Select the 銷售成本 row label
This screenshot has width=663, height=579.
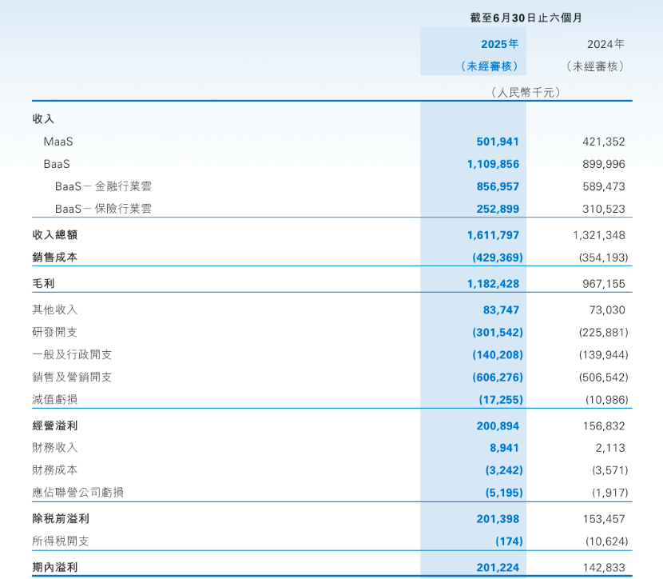[54, 258]
